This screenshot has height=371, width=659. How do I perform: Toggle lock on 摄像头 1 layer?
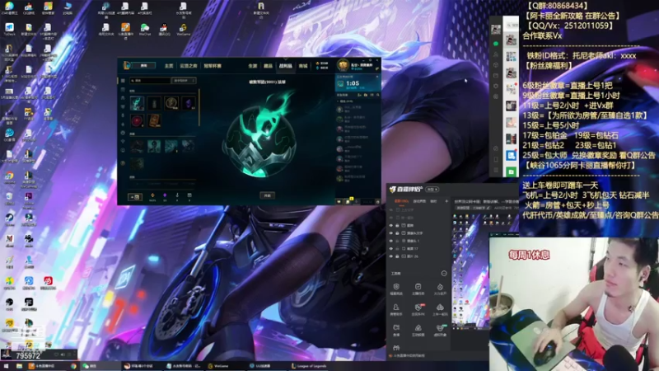click(397, 241)
